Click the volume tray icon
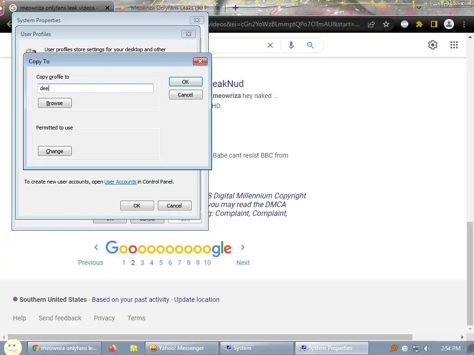Viewport: 474px width, 355px height. pyautogui.click(x=427, y=349)
